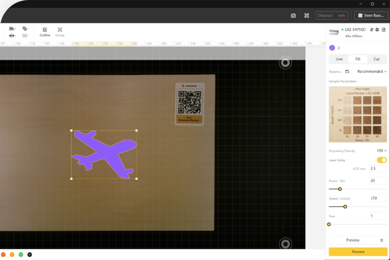Click the Power percentage input field

coord(377,181)
